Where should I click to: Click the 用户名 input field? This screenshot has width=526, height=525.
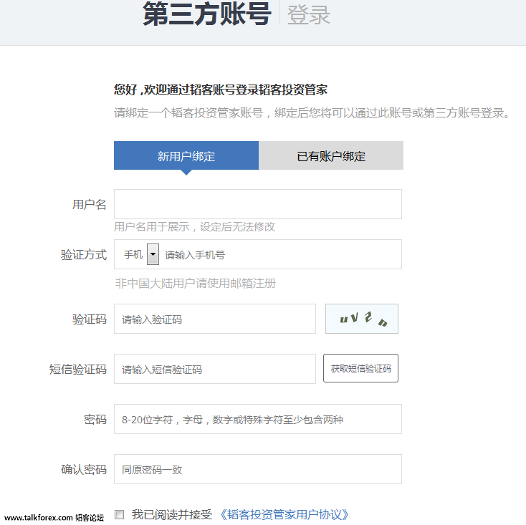pyautogui.click(x=258, y=204)
